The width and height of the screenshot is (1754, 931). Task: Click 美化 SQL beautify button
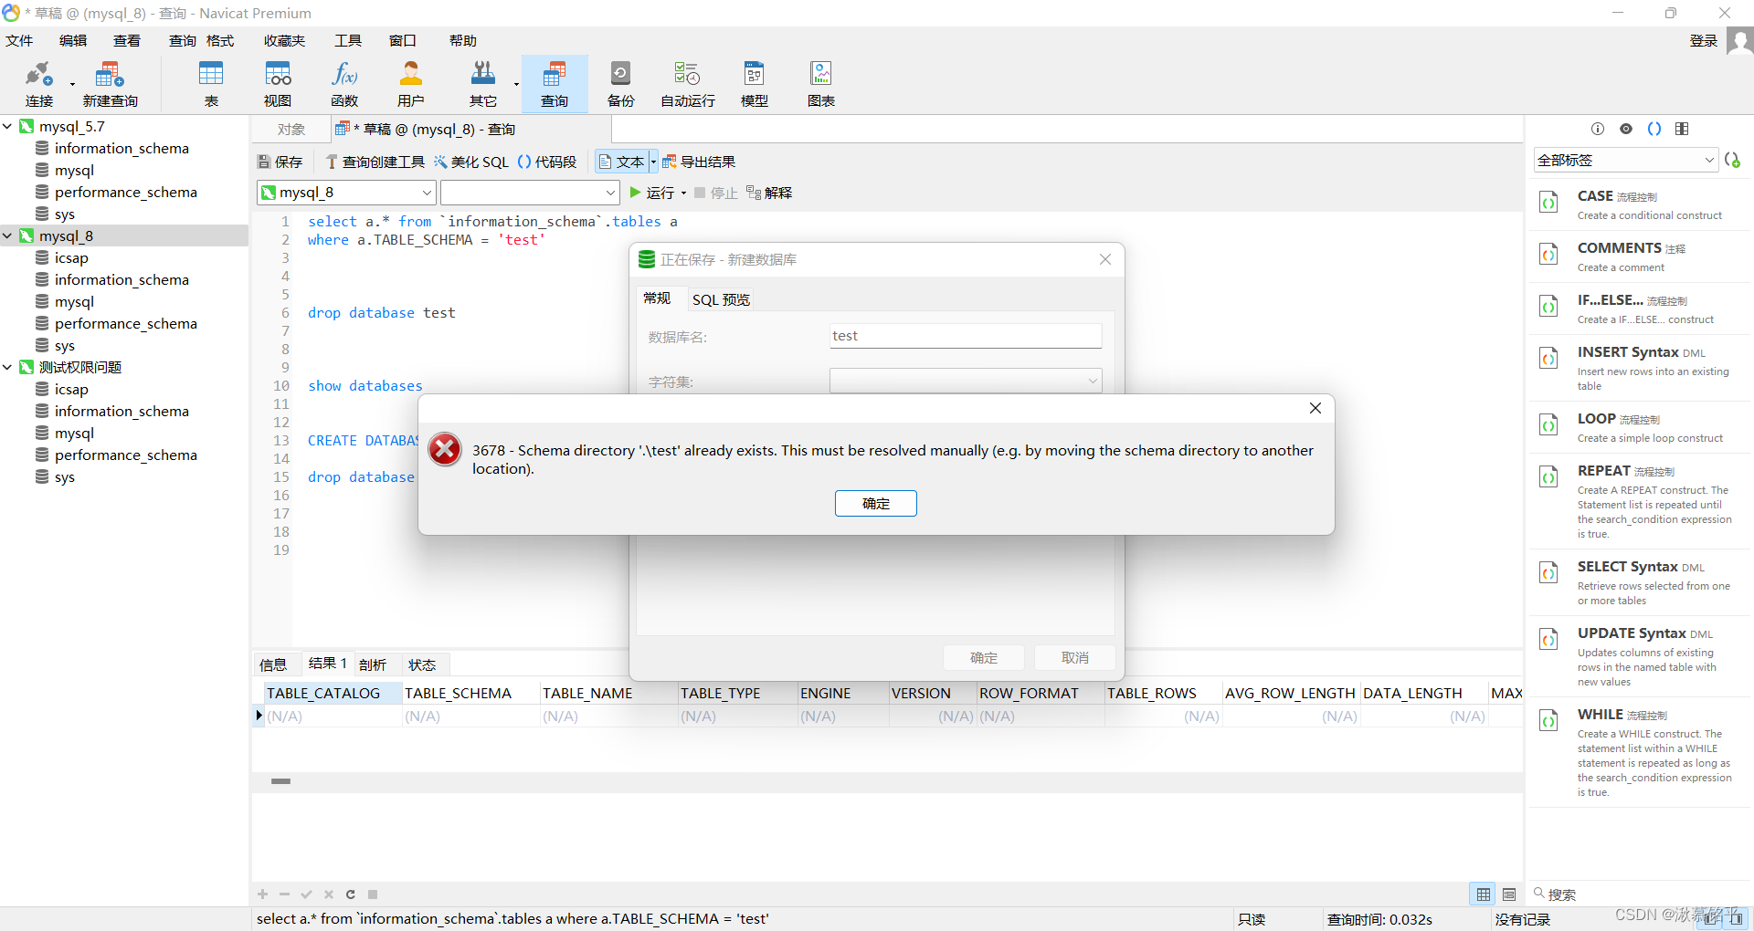point(471,162)
